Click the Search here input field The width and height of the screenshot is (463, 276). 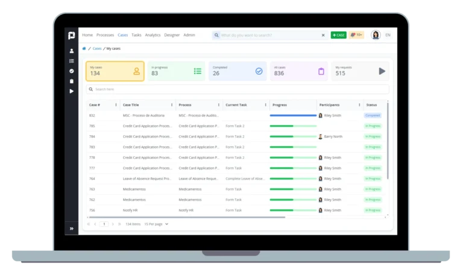pyautogui.click(x=238, y=89)
